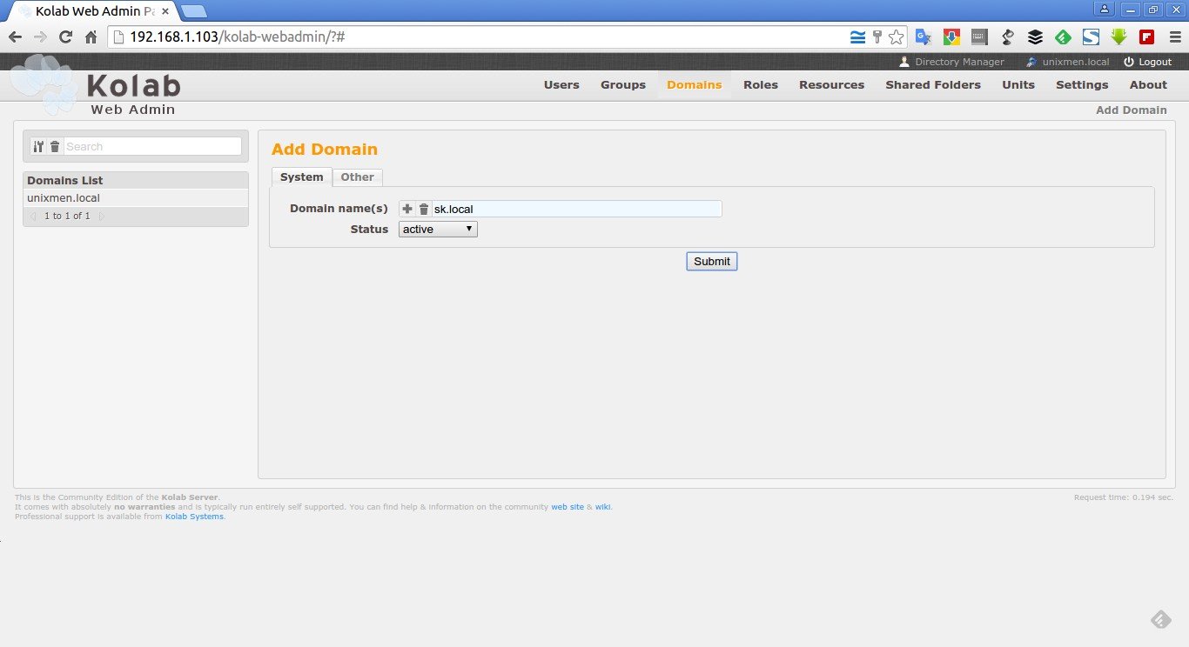Open the Users menu
1189x647 pixels.
coord(561,84)
